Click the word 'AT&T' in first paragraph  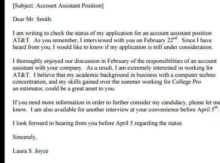point(21,40)
